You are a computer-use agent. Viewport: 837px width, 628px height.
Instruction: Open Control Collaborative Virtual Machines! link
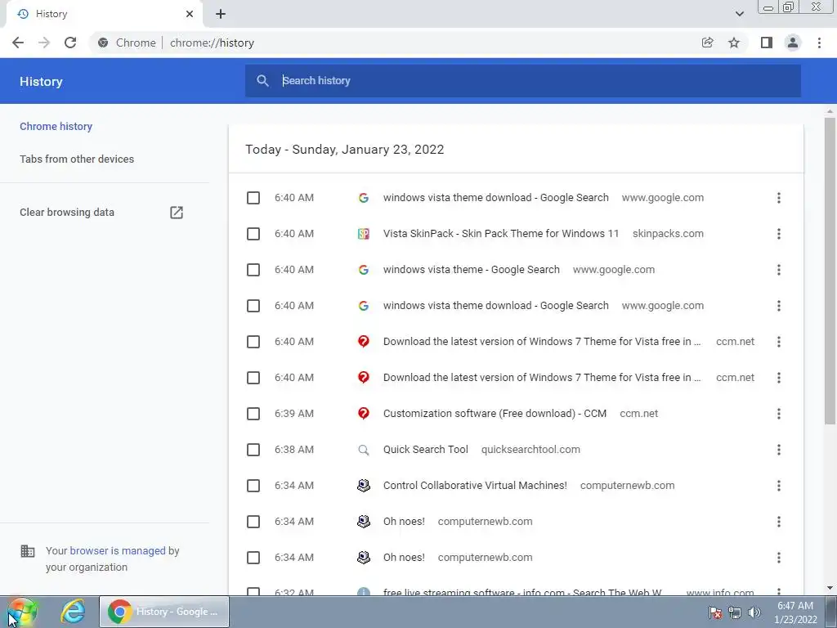click(x=475, y=486)
